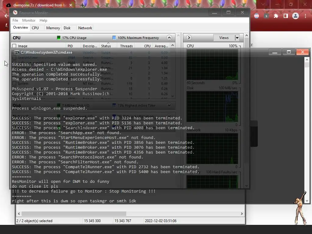Click the '15 343 767' status bar value
312x234 pixels.
pos(123,221)
